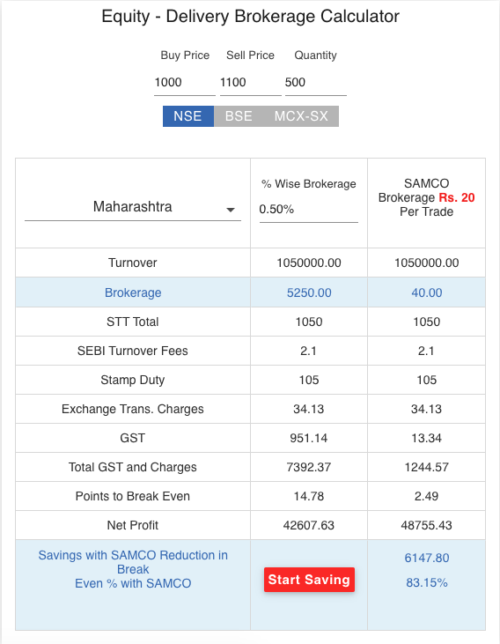Click the Quantity label
The width and height of the screenshot is (500, 644).
point(316,56)
